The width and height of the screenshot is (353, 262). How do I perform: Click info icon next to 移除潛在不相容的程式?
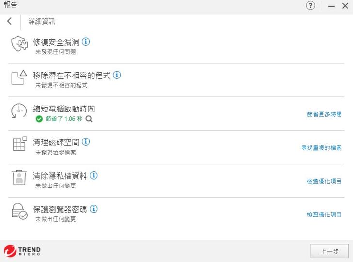[117, 75]
